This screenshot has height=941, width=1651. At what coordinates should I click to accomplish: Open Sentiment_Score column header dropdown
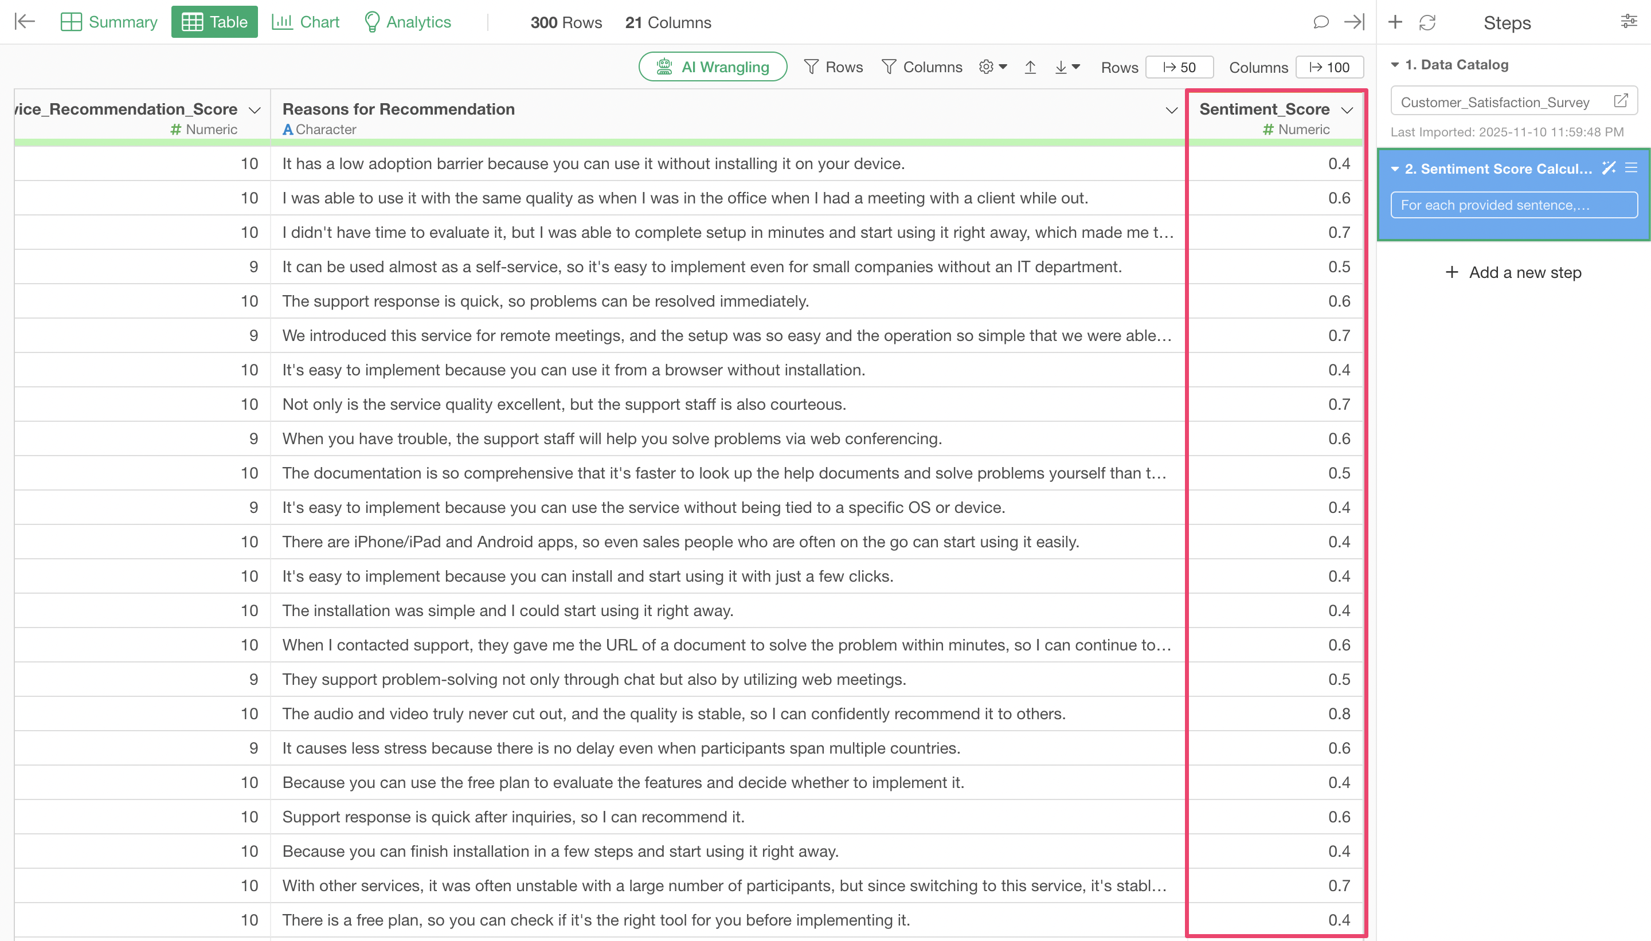coord(1347,110)
